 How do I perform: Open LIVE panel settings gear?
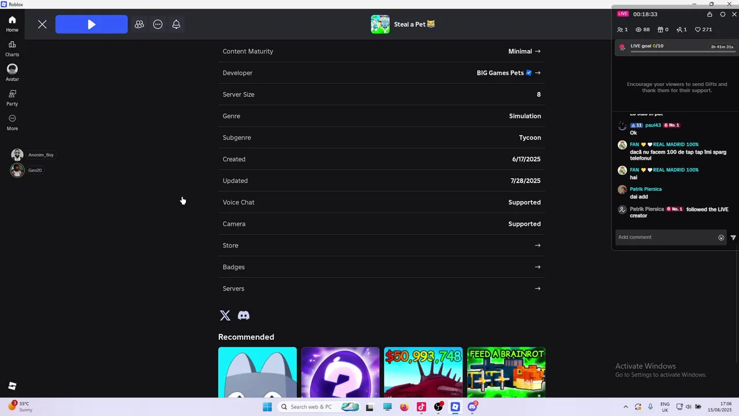[722, 14]
